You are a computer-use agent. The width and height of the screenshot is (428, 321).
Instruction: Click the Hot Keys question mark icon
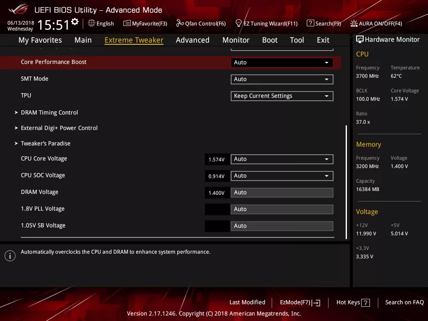click(x=365, y=303)
